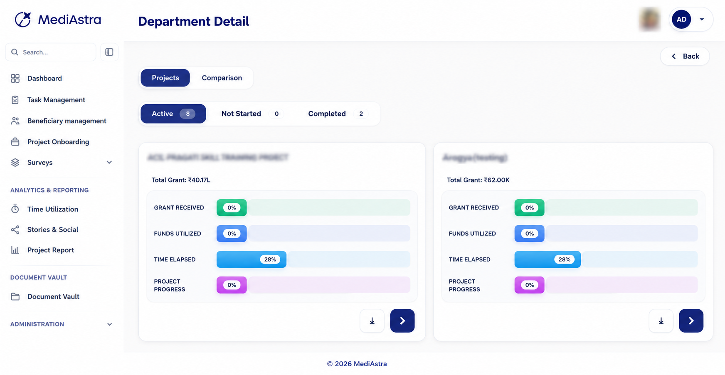Open the AD user account dropdown arrow
Image resolution: width=725 pixels, height=375 pixels.
(702, 19)
